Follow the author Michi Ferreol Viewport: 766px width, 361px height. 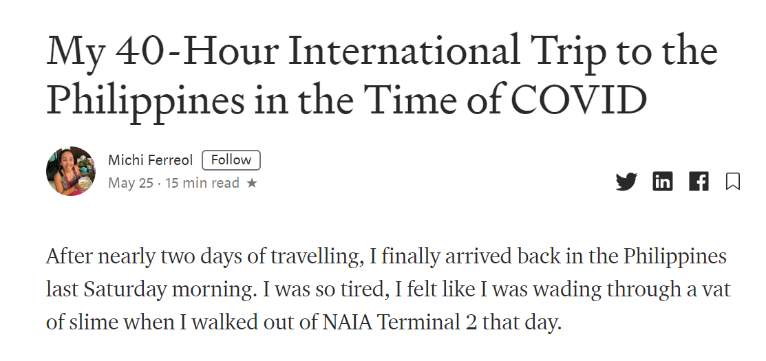(x=231, y=160)
